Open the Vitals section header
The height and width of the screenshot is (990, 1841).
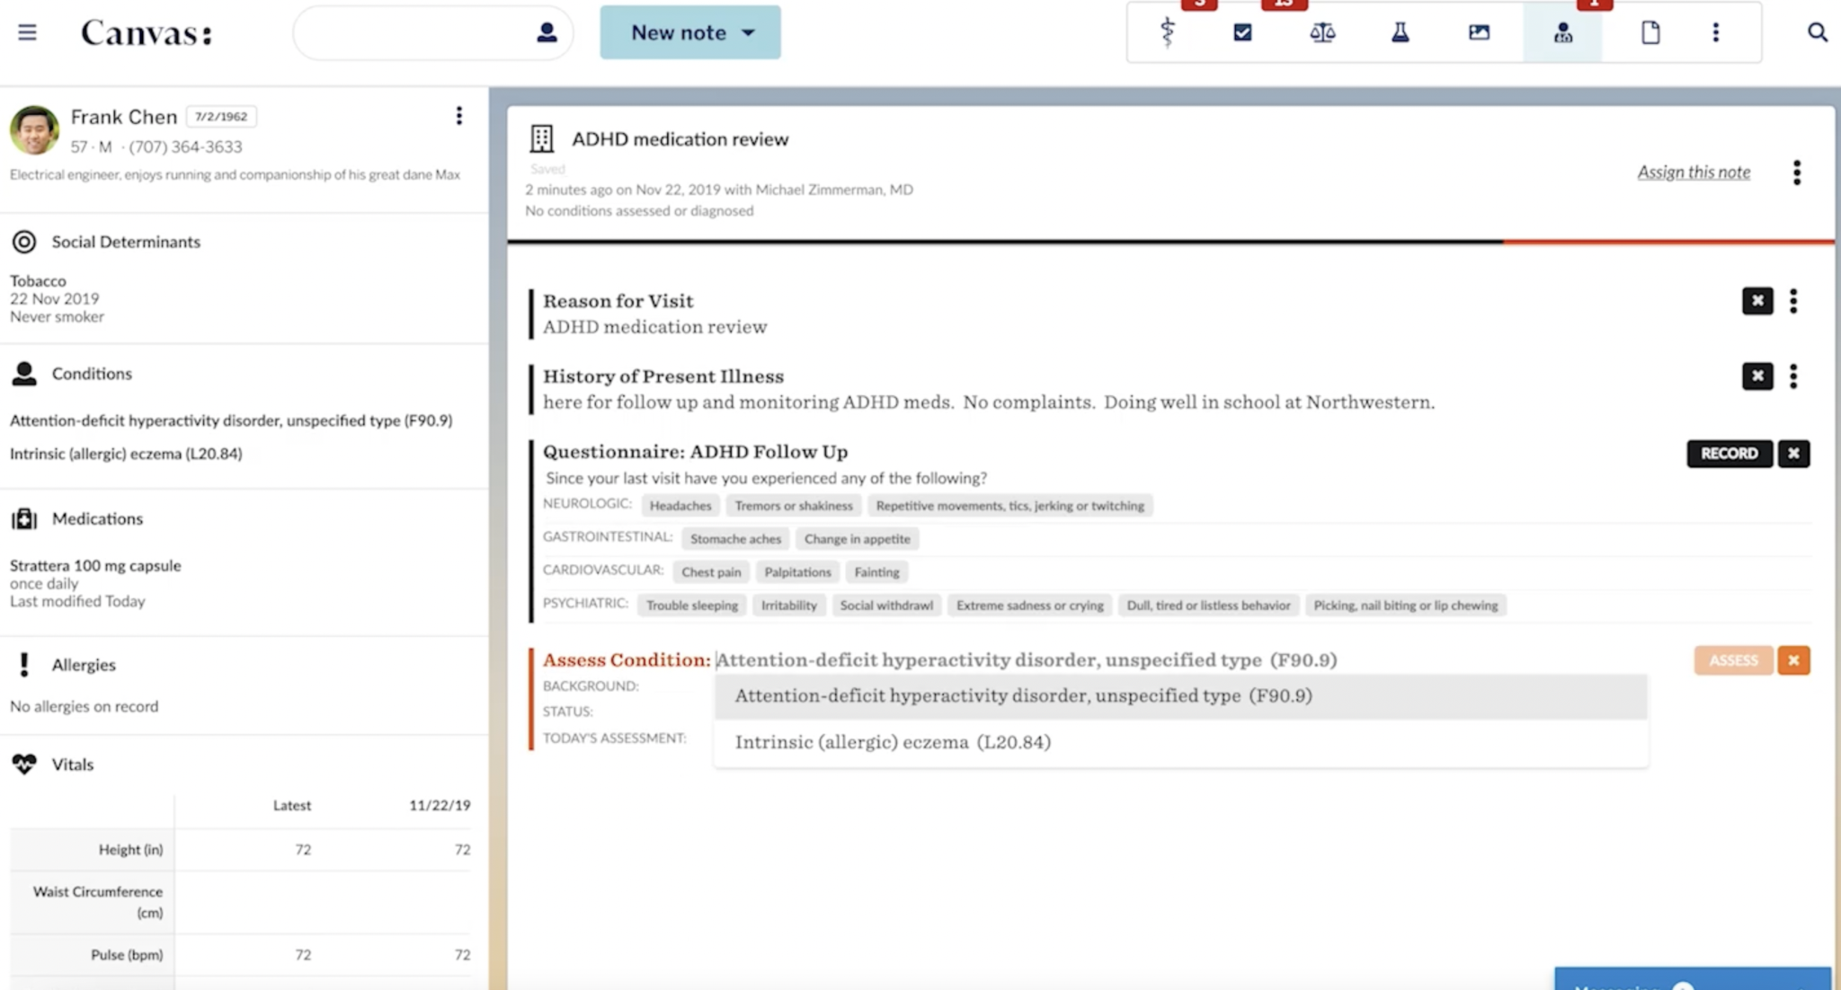pos(73,765)
